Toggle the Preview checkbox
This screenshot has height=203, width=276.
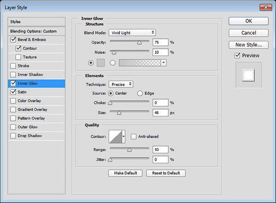pos(237,56)
